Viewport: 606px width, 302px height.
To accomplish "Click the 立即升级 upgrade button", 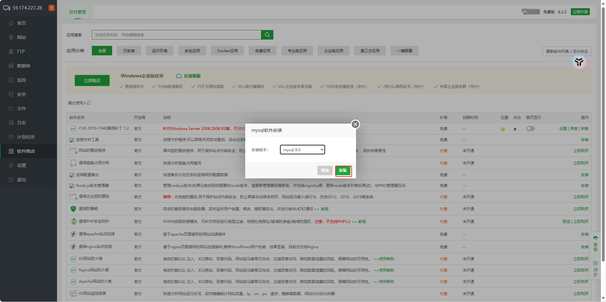I will coord(580,12).
